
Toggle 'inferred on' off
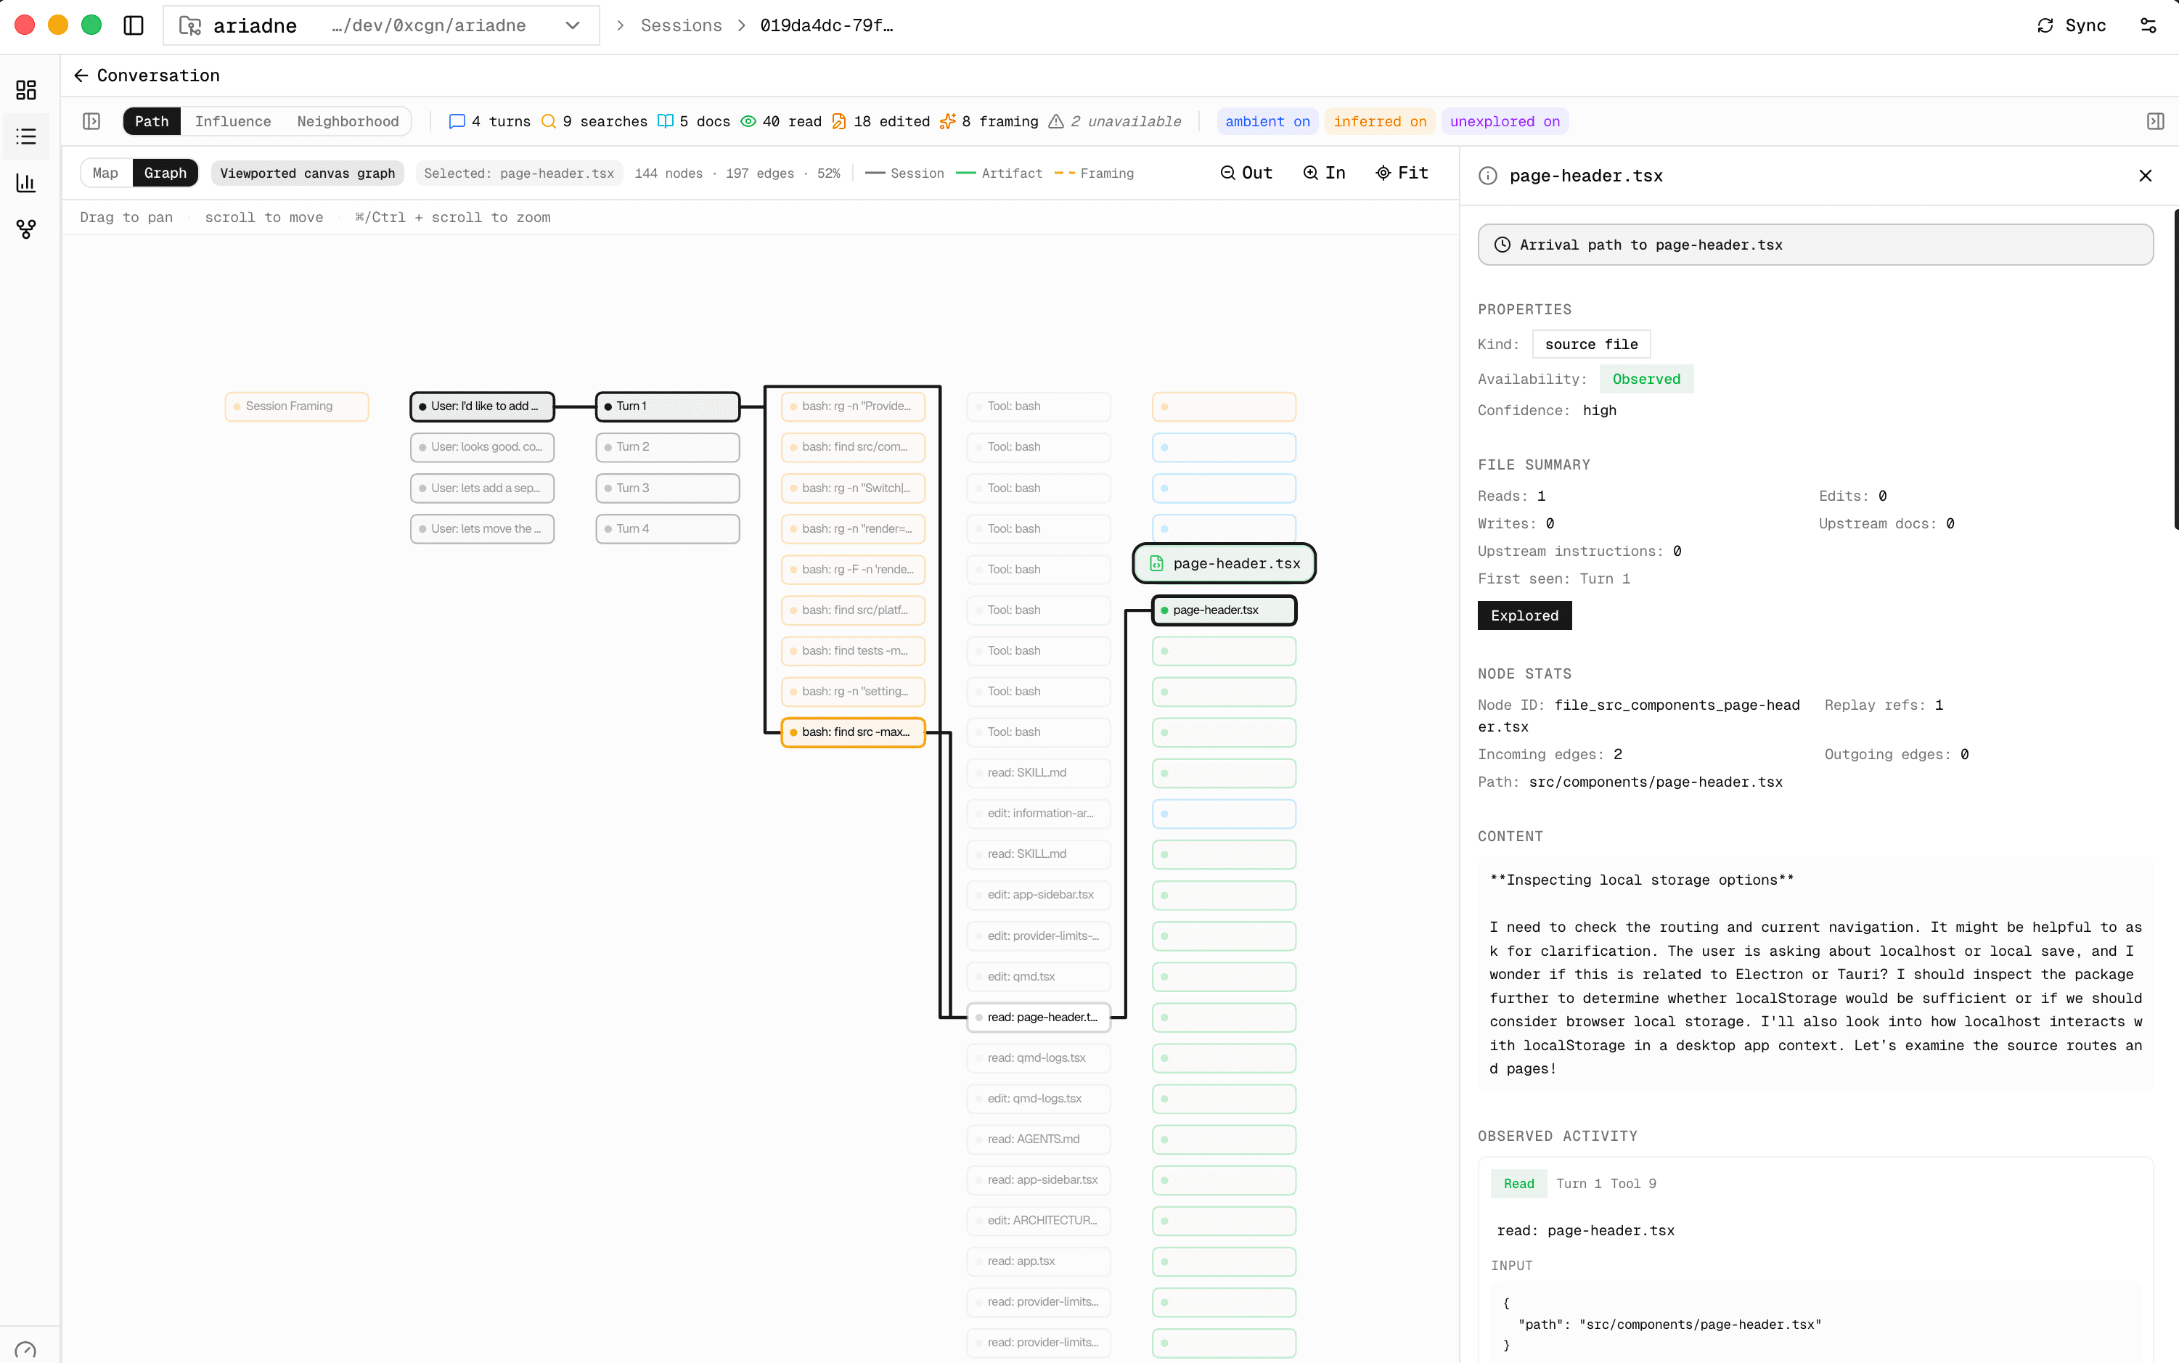coord(1379,120)
